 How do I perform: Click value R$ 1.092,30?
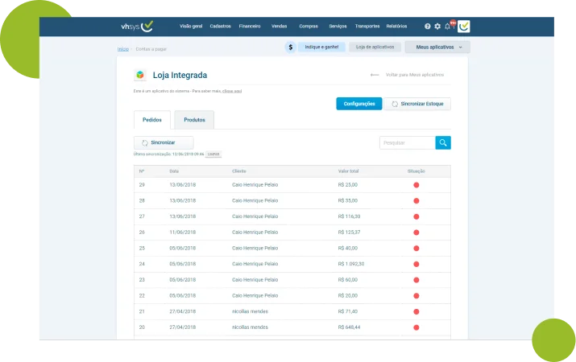point(351,264)
